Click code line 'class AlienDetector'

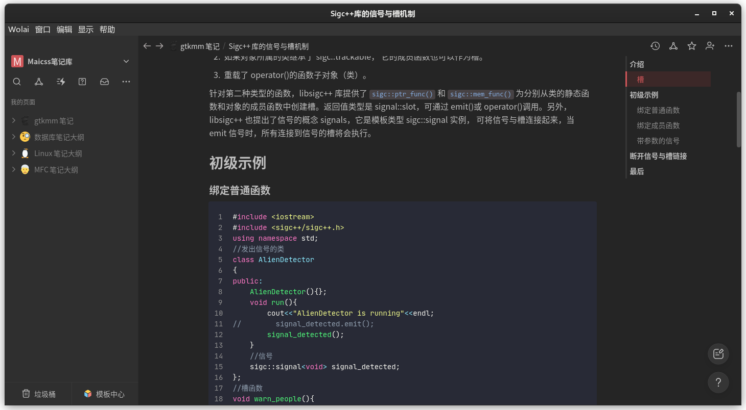coord(273,260)
